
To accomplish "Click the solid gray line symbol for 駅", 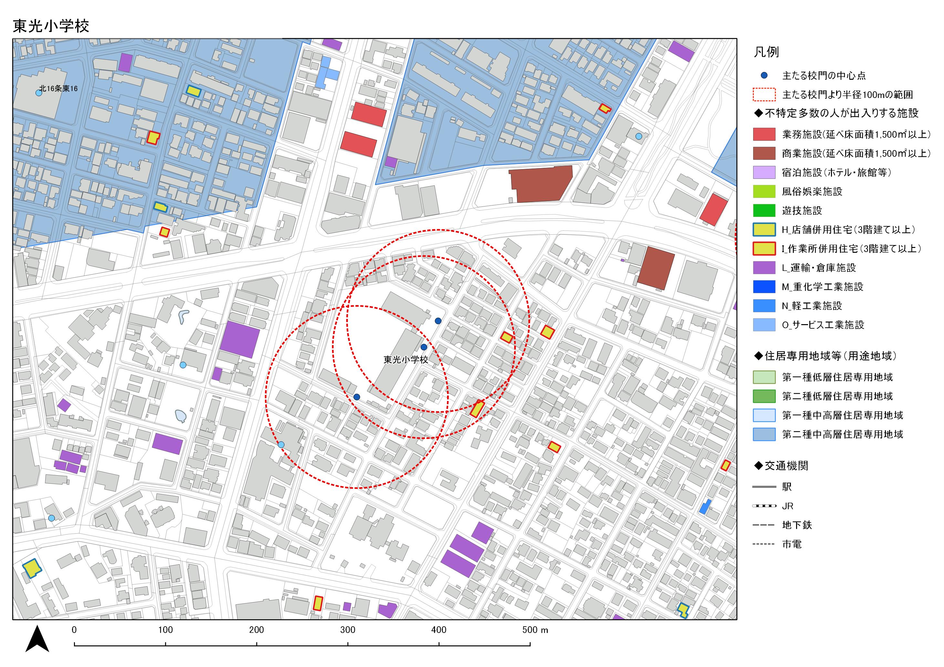I will [764, 487].
